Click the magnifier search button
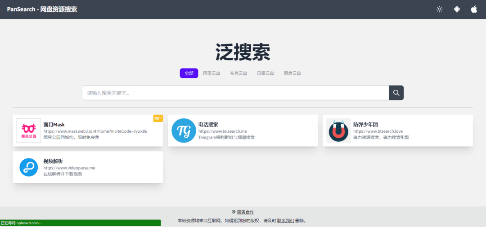The height and width of the screenshot is (227, 486). [x=396, y=93]
